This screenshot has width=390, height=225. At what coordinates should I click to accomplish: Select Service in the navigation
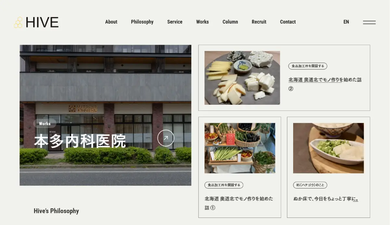tap(175, 22)
